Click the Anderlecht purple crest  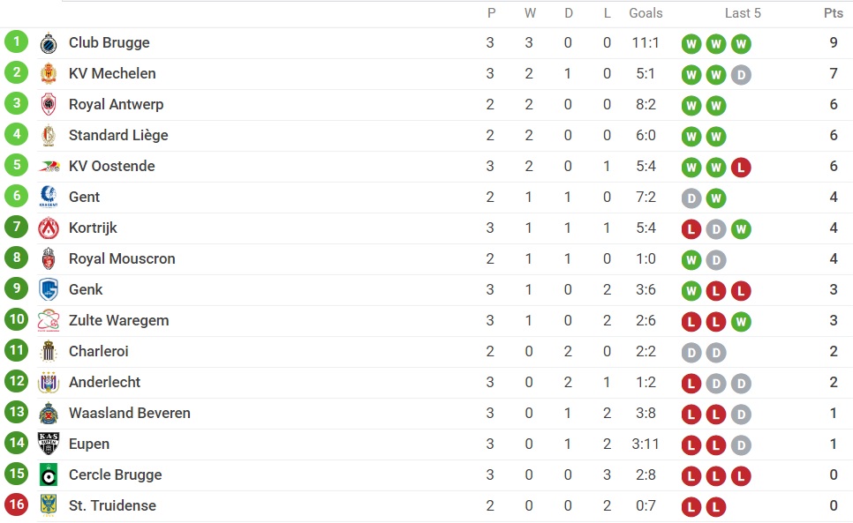tap(49, 383)
